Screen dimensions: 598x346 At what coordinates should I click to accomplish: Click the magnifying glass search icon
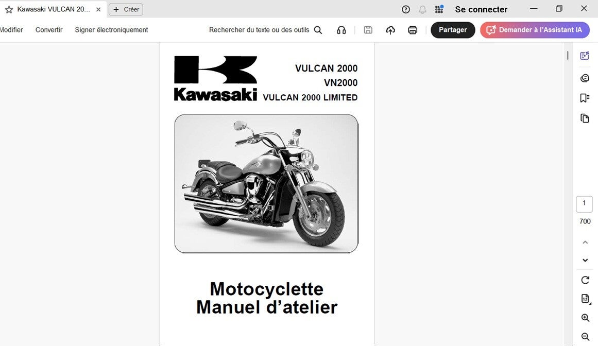(318, 30)
